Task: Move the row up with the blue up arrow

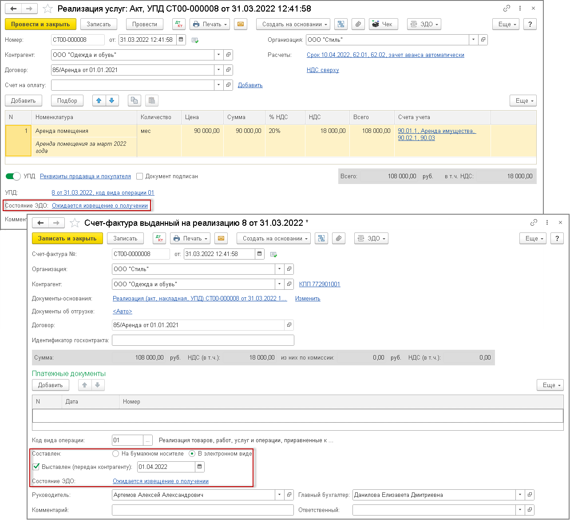Action: pyautogui.click(x=99, y=100)
